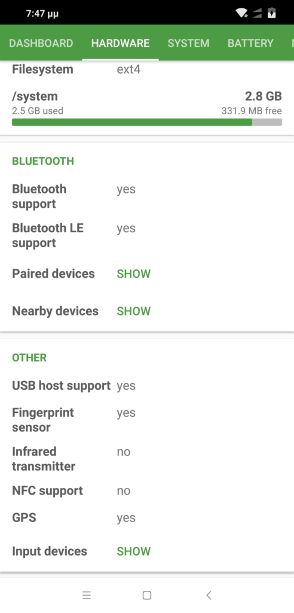Show Bluetooth paired devices
Image resolution: width=294 pixels, height=613 pixels.
coord(133,274)
